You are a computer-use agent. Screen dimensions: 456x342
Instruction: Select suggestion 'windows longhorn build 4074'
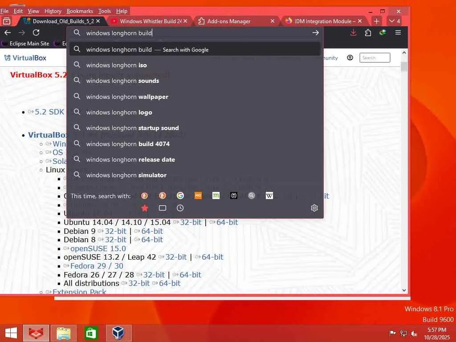coord(195,144)
